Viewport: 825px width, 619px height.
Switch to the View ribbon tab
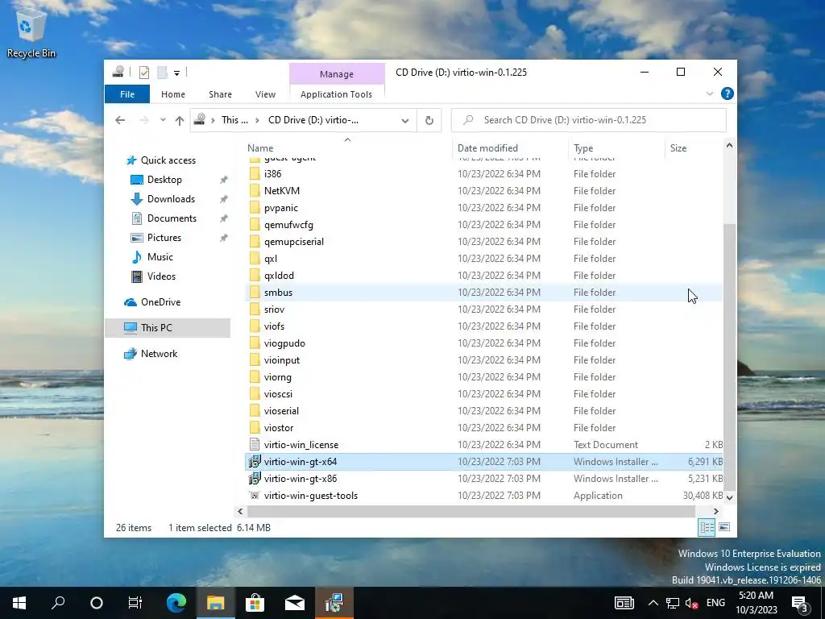[x=265, y=94]
